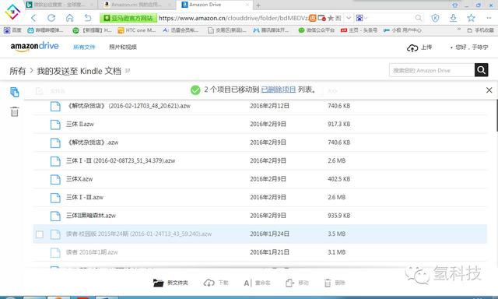Click the 917.3 KB size value

[339, 124]
